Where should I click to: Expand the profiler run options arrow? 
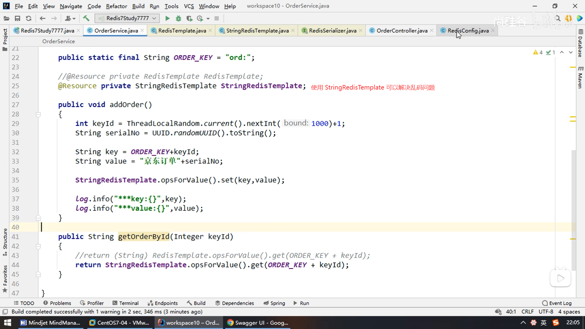tap(208, 19)
